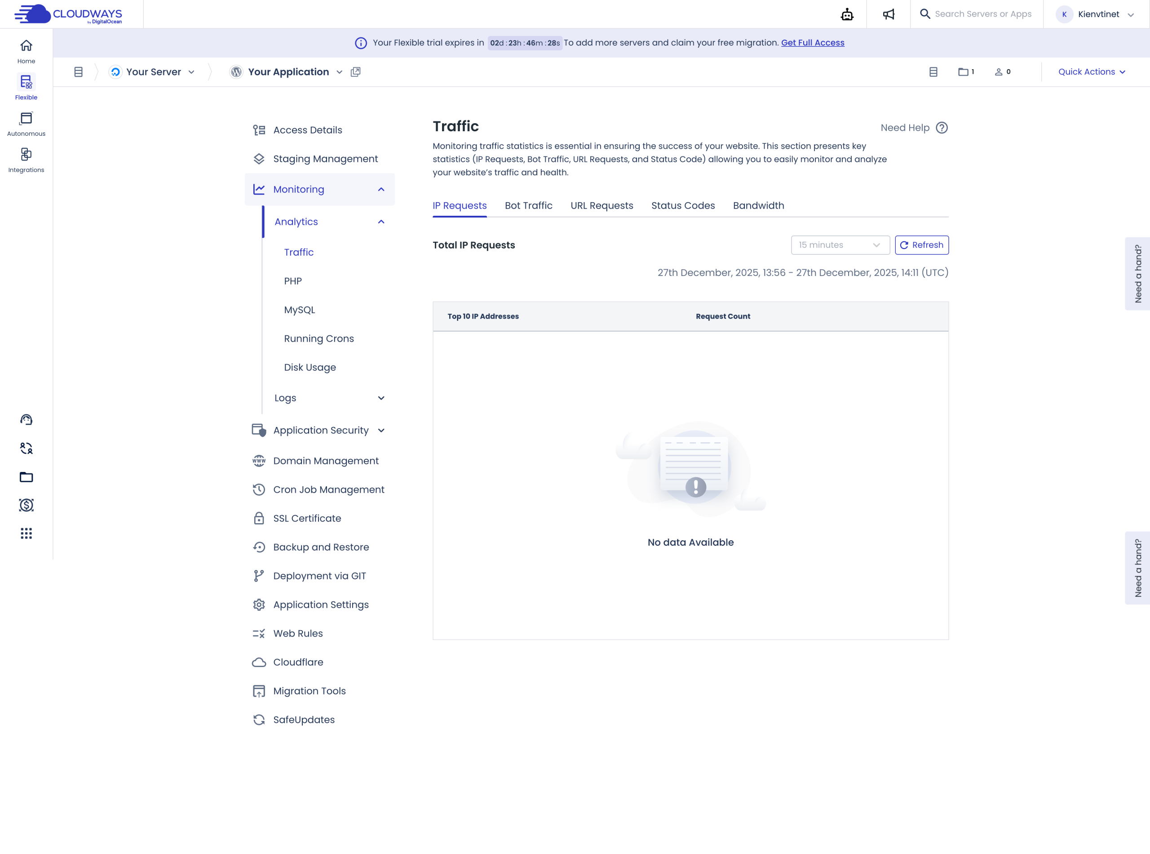The image size is (1150, 854).
Task: Click the Need Help question mark icon
Action: coord(941,128)
